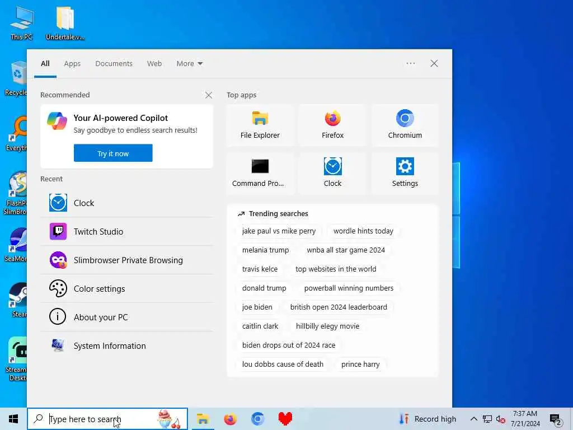The width and height of the screenshot is (573, 430).
Task: Open Chromium on the taskbar
Action: (x=257, y=419)
